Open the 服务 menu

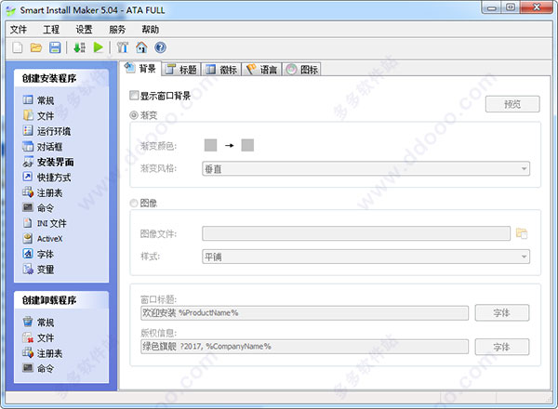point(117,30)
